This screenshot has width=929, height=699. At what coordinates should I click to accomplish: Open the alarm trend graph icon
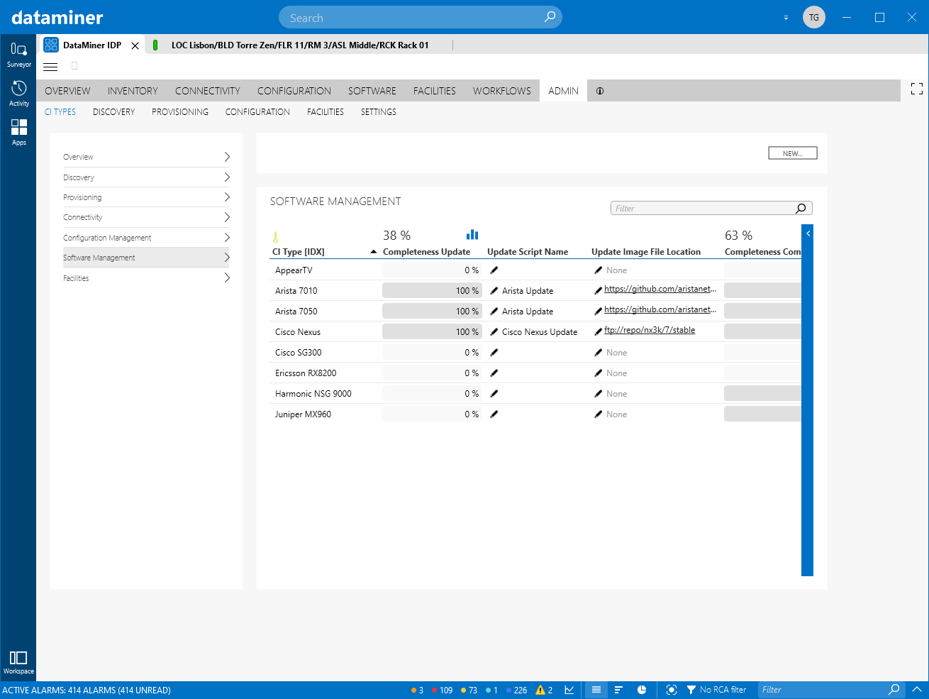pos(569,690)
